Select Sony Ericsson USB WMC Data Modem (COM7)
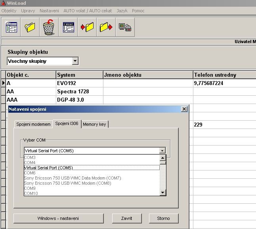 coord(73,178)
